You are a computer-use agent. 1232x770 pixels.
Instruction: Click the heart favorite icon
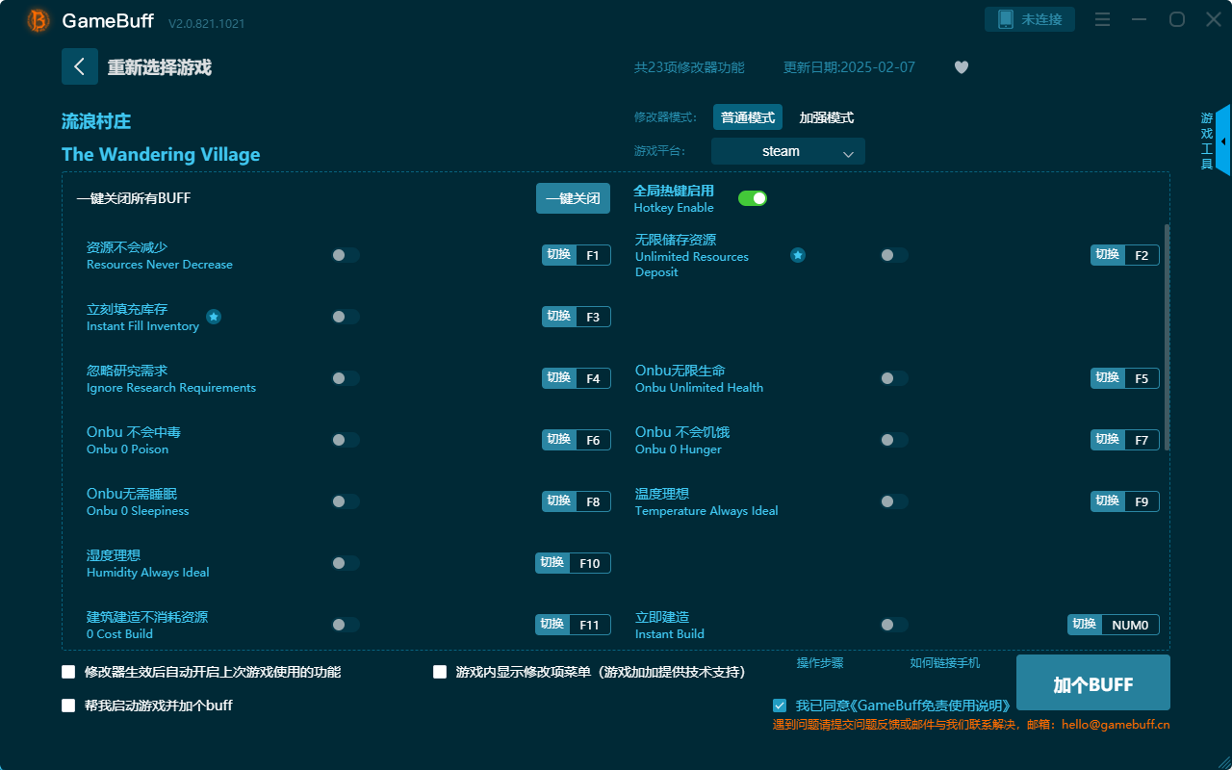[962, 67]
